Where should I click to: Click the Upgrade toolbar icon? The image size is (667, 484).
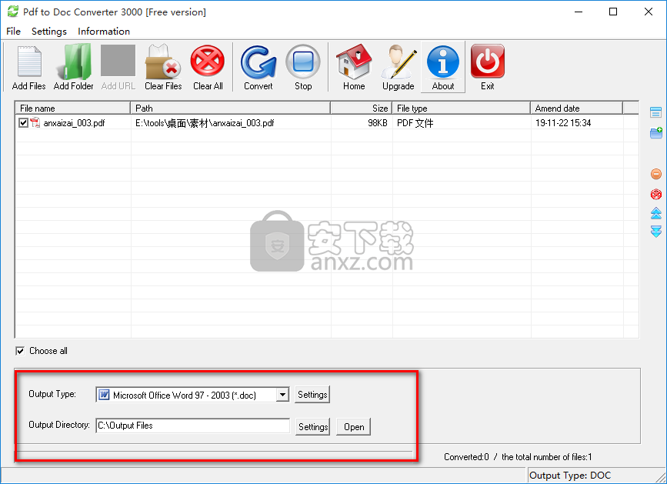(x=399, y=68)
